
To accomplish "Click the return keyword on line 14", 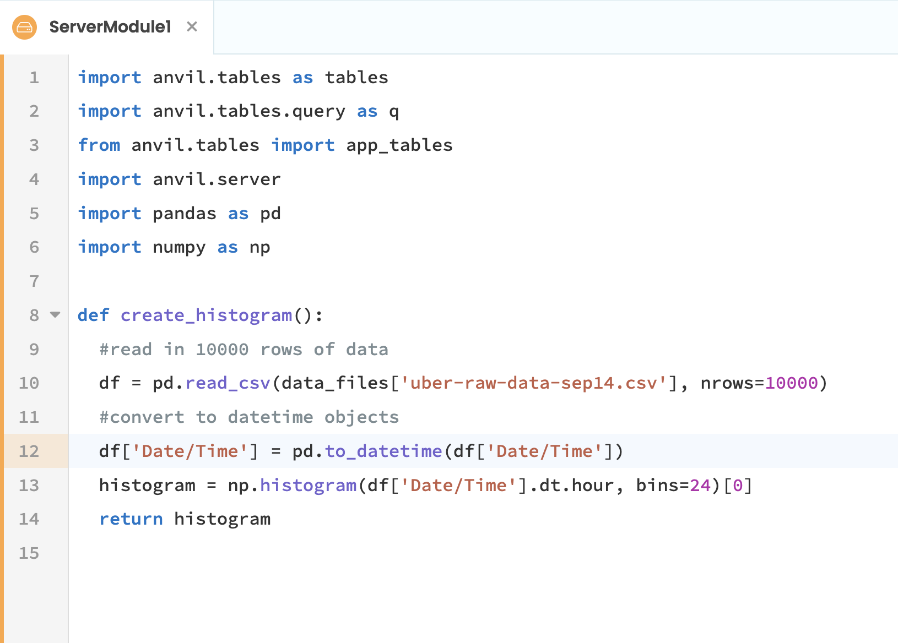I will point(131,519).
